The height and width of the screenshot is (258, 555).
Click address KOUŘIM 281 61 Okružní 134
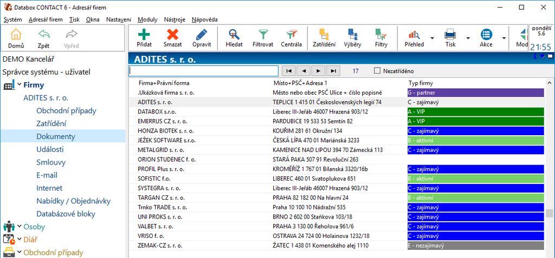pyautogui.click(x=308, y=131)
